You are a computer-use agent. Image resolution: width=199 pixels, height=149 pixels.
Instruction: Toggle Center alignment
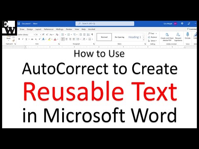point(66,39)
